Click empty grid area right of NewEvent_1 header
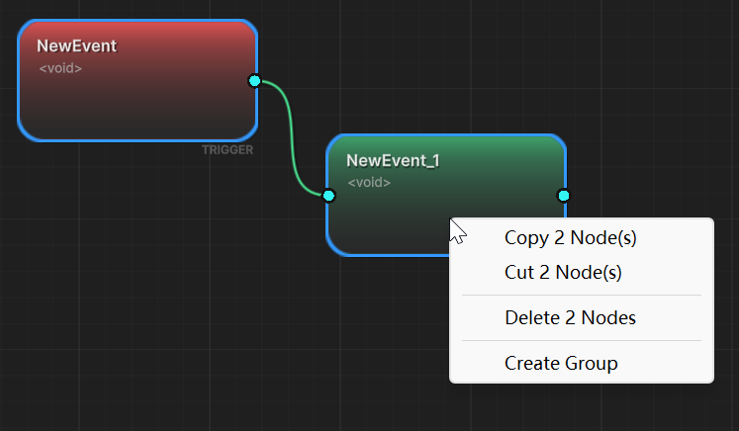 (x=653, y=158)
